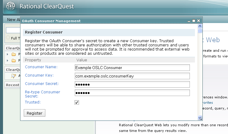Minimize the OAuth Consumer Management dialog
228x134 pixels.
coord(189,21)
